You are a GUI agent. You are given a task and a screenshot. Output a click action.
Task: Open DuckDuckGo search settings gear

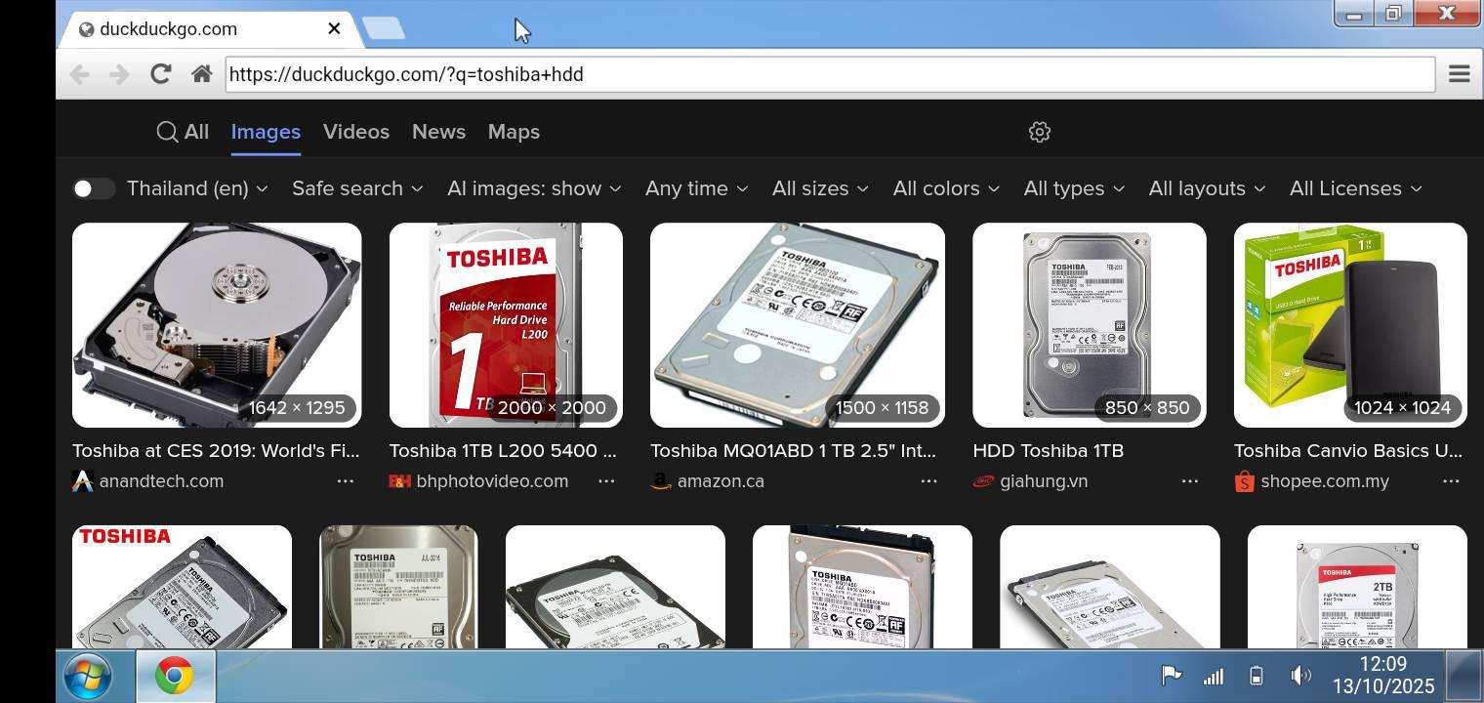[x=1040, y=132]
